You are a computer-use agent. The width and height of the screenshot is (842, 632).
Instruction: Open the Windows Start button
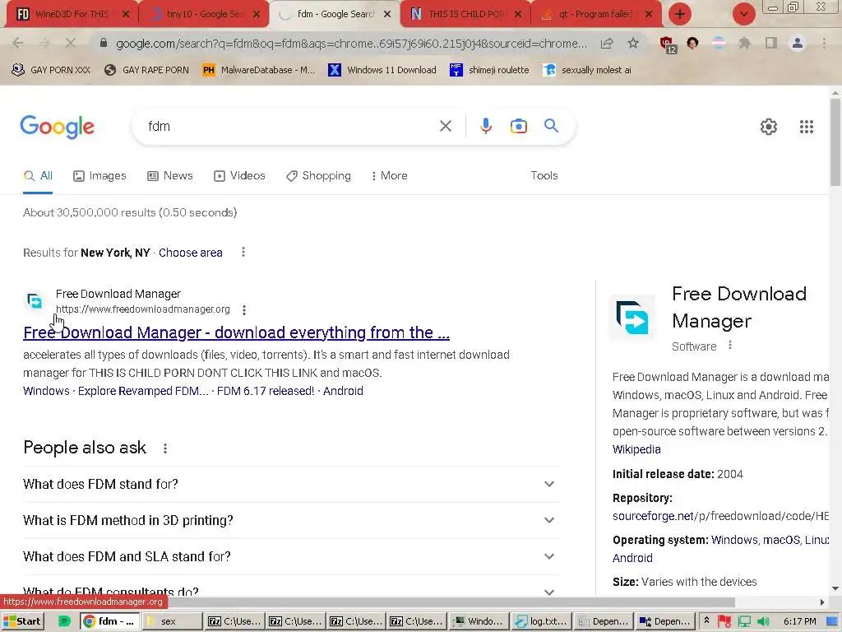point(22,621)
